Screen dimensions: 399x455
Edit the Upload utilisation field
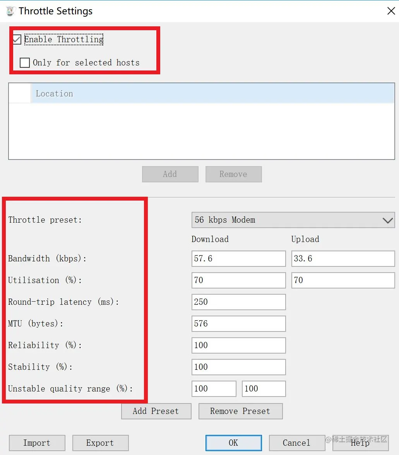click(x=343, y=280)
